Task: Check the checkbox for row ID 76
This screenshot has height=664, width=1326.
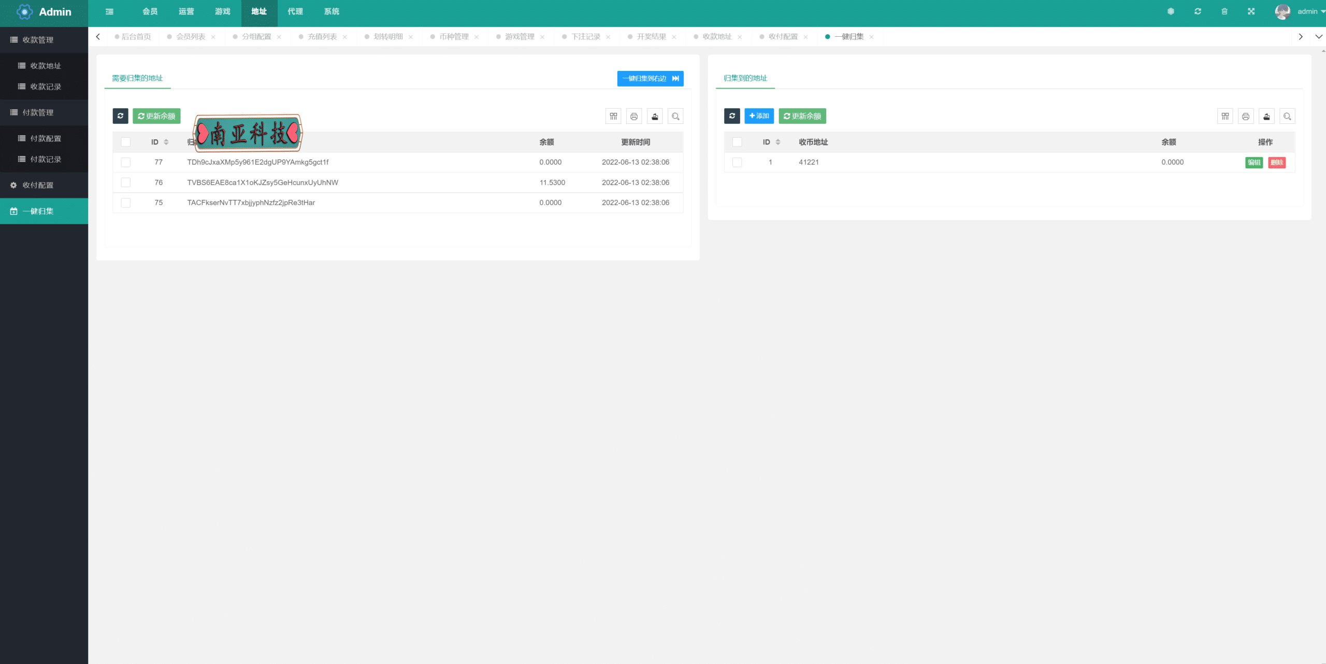Action: (x=126, y=182)
